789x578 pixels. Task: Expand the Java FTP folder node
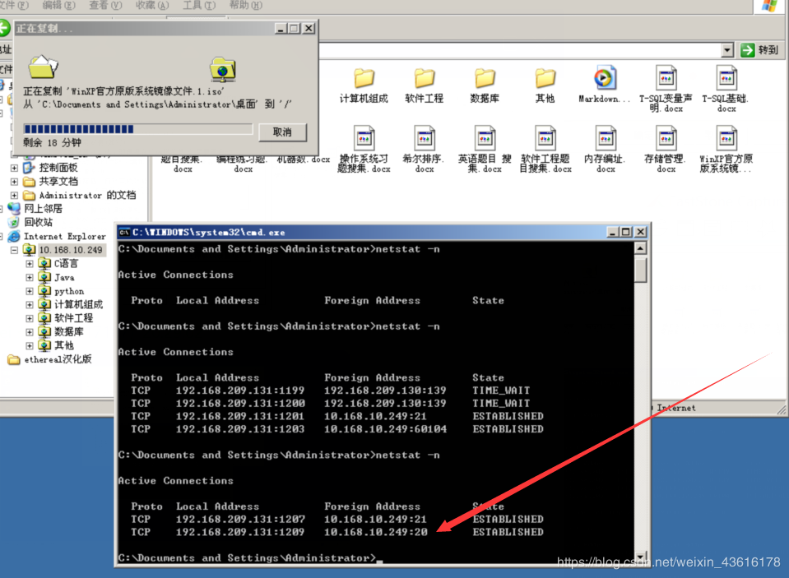point(29,277)
